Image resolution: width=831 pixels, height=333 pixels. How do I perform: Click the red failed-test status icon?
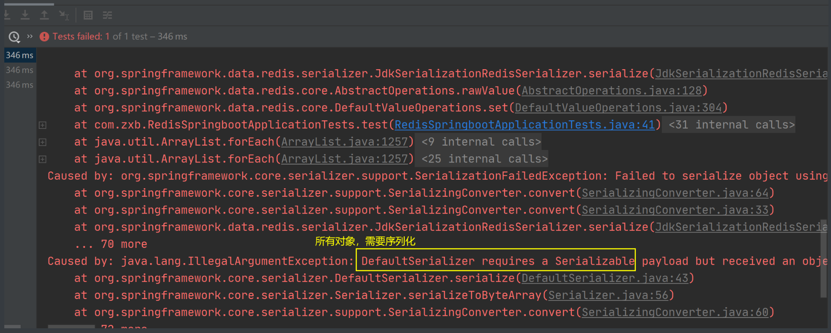tap(44, 37)
